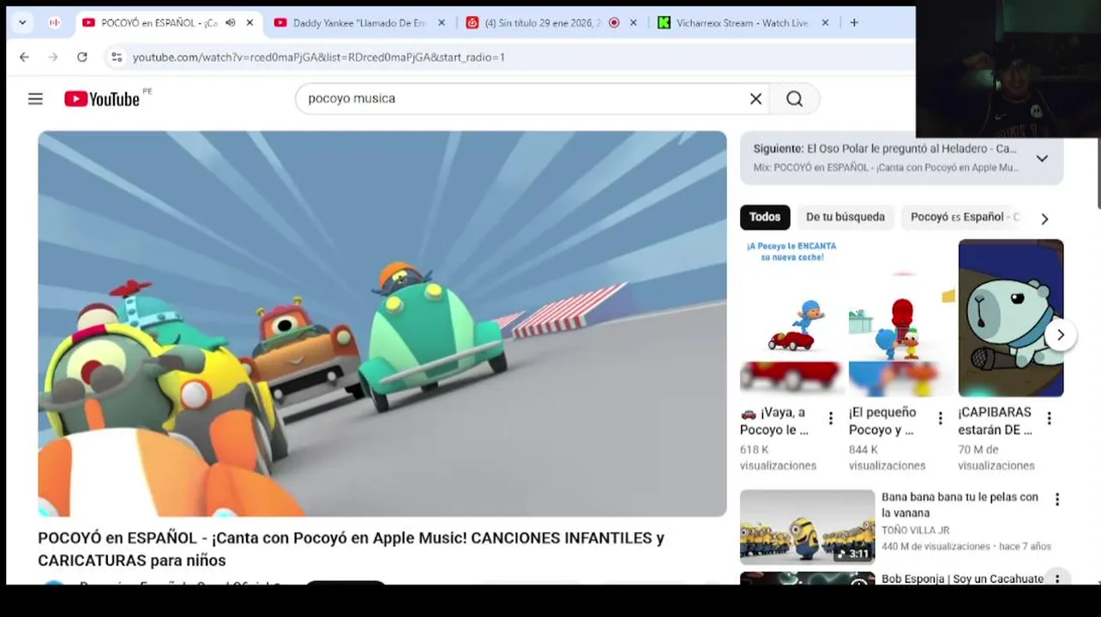Click the browser forward arrow
Screen dimensions: 1101x617
pos(53,57)
